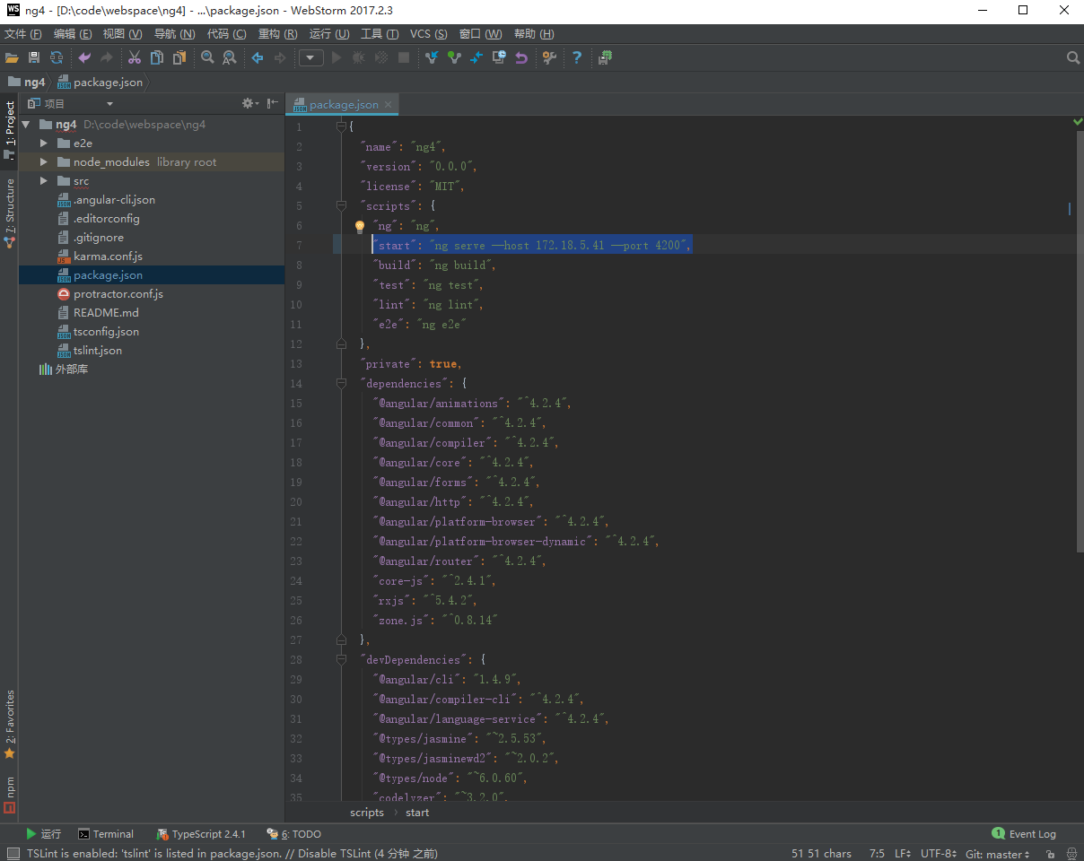Click the Synchronize toolbar icon

click(57, 57)
